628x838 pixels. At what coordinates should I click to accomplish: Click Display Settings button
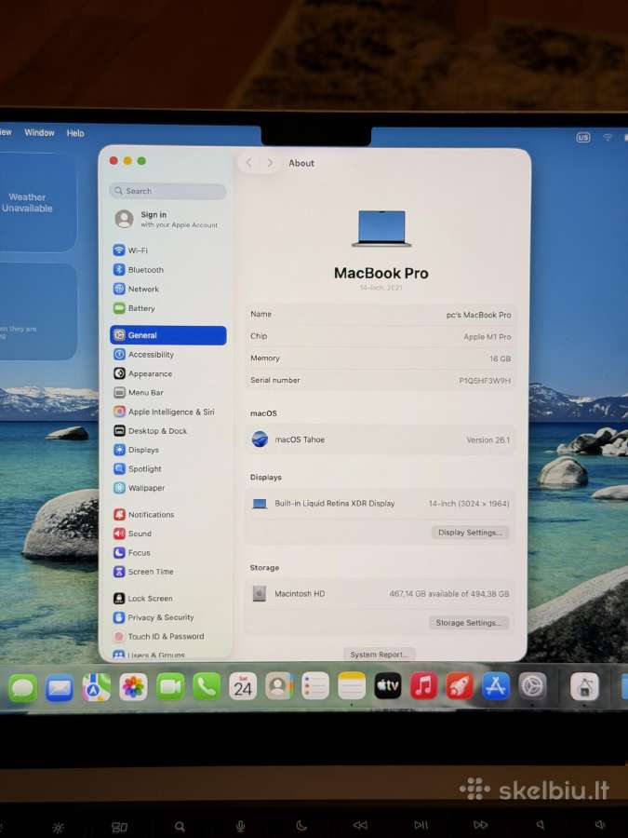click(x=470, y=533)
